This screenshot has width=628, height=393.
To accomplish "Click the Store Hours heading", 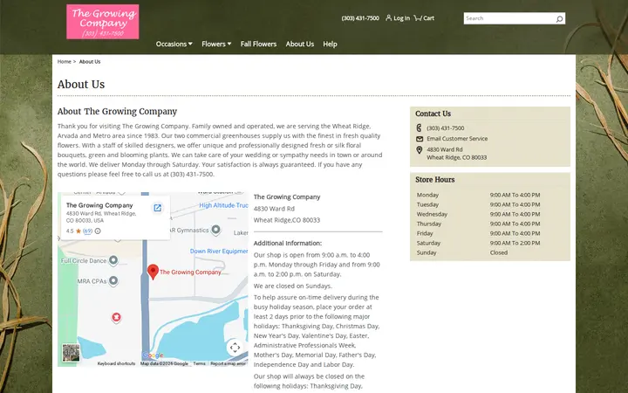I will point(435,180).
